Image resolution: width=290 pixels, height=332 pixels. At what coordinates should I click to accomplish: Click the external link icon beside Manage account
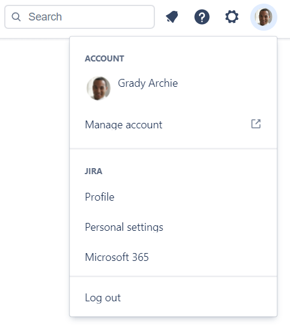pyautogui.click(x=256, y=124)
